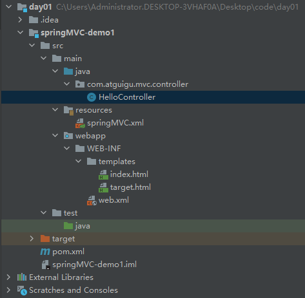
Task: Collapse the WEB-INF folder
Action: [66, 149]
